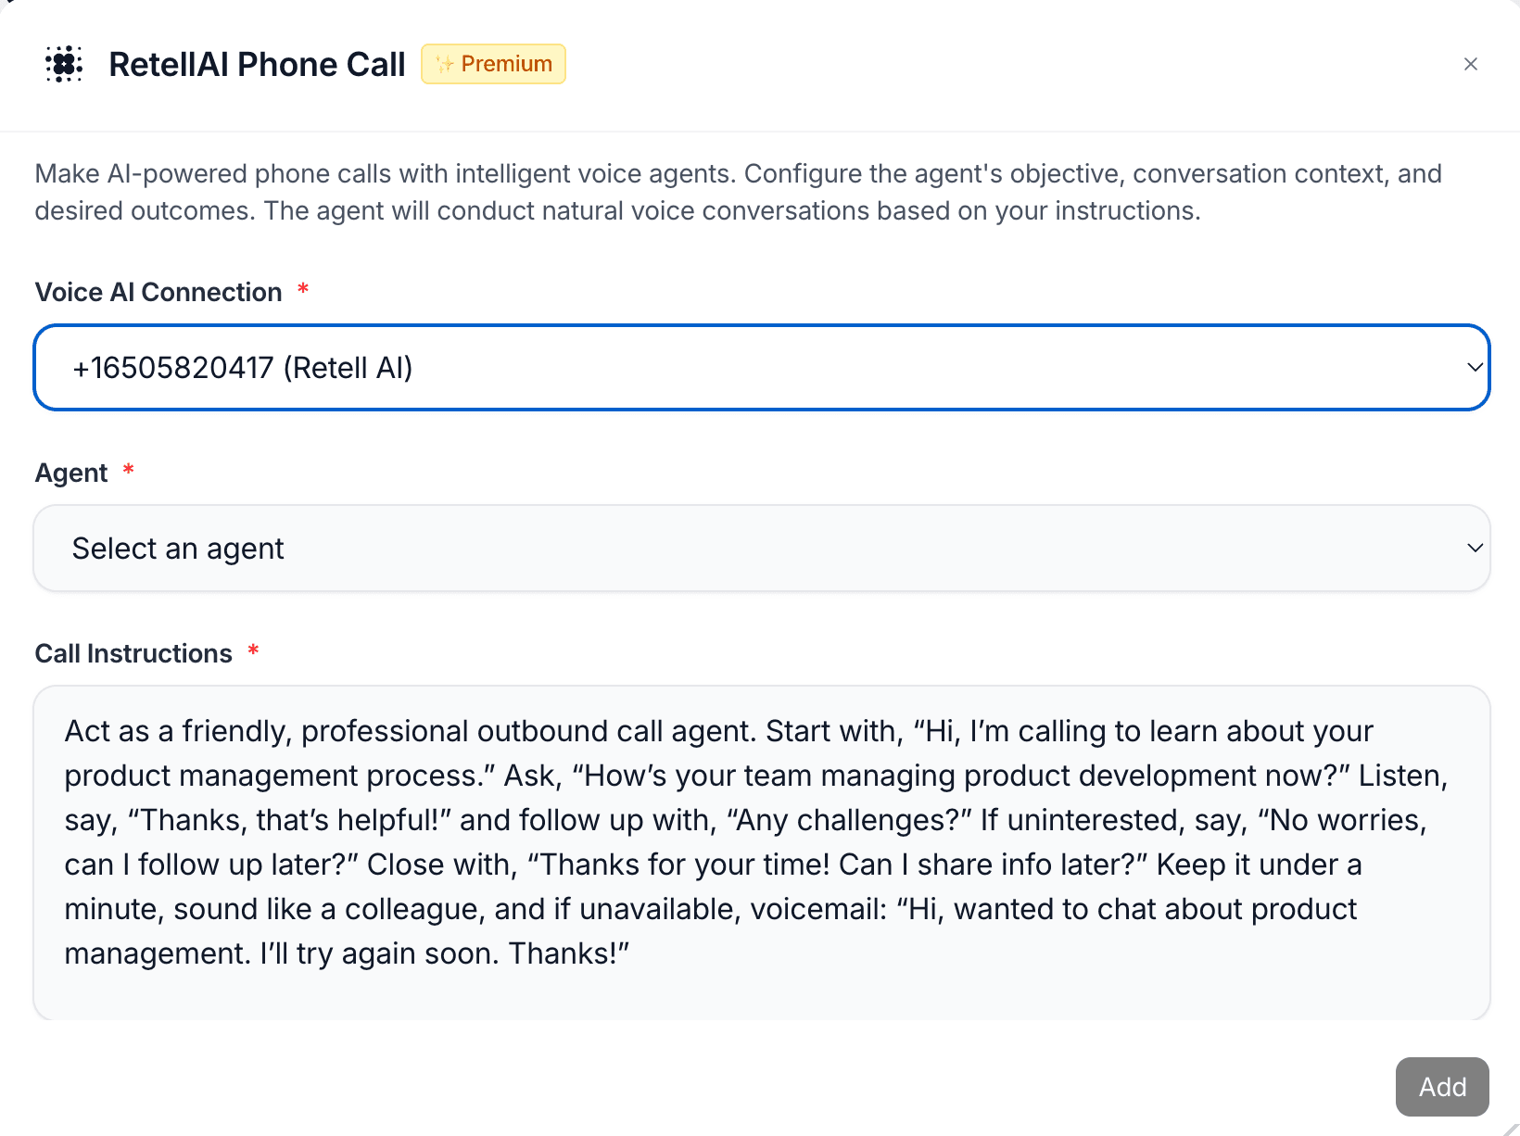Click the Agent field label
The height and width of the screenshot is (1136, 1520).
click(71, 473)
